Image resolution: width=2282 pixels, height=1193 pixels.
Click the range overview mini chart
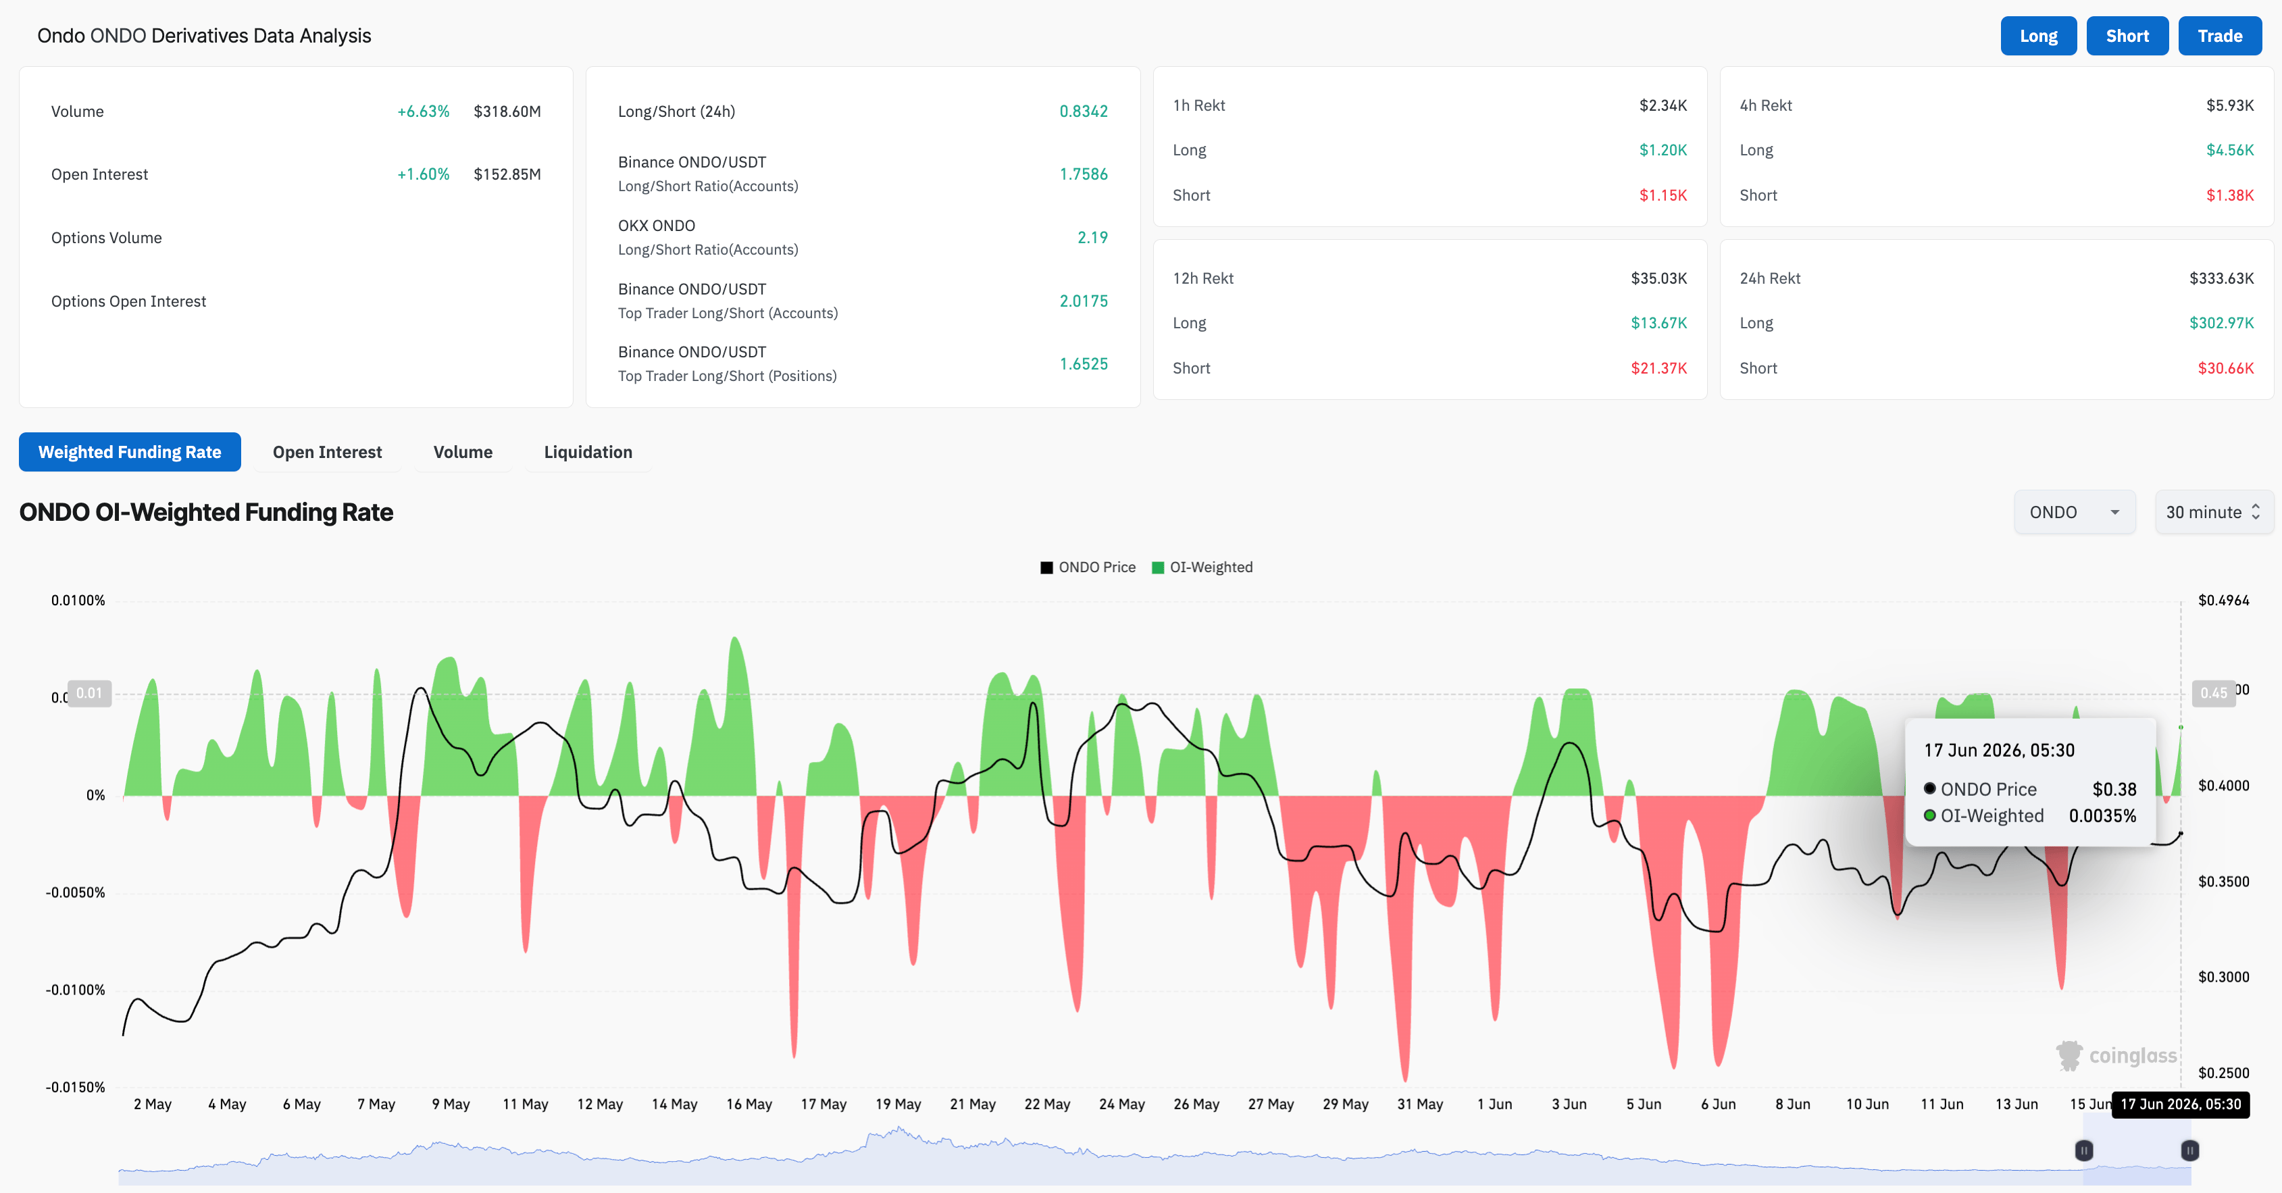tap(1155, 1155)
